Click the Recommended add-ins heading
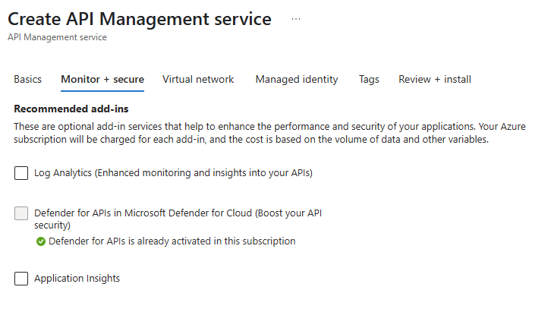Viewport: 548px width, 309px height. [66, 109]
